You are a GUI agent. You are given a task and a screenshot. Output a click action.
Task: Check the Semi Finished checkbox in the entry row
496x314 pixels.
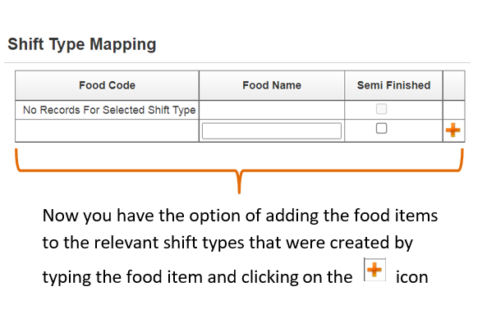381,128
